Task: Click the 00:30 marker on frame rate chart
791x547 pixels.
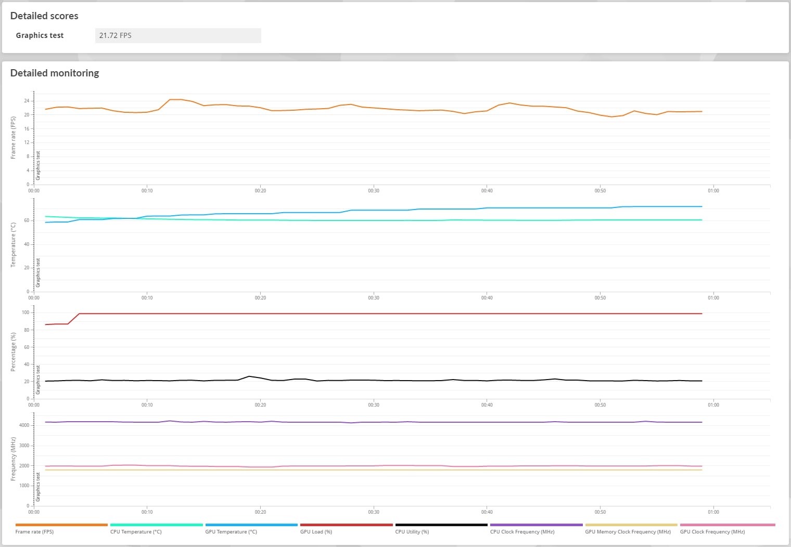Action: [x=374, y=191]
